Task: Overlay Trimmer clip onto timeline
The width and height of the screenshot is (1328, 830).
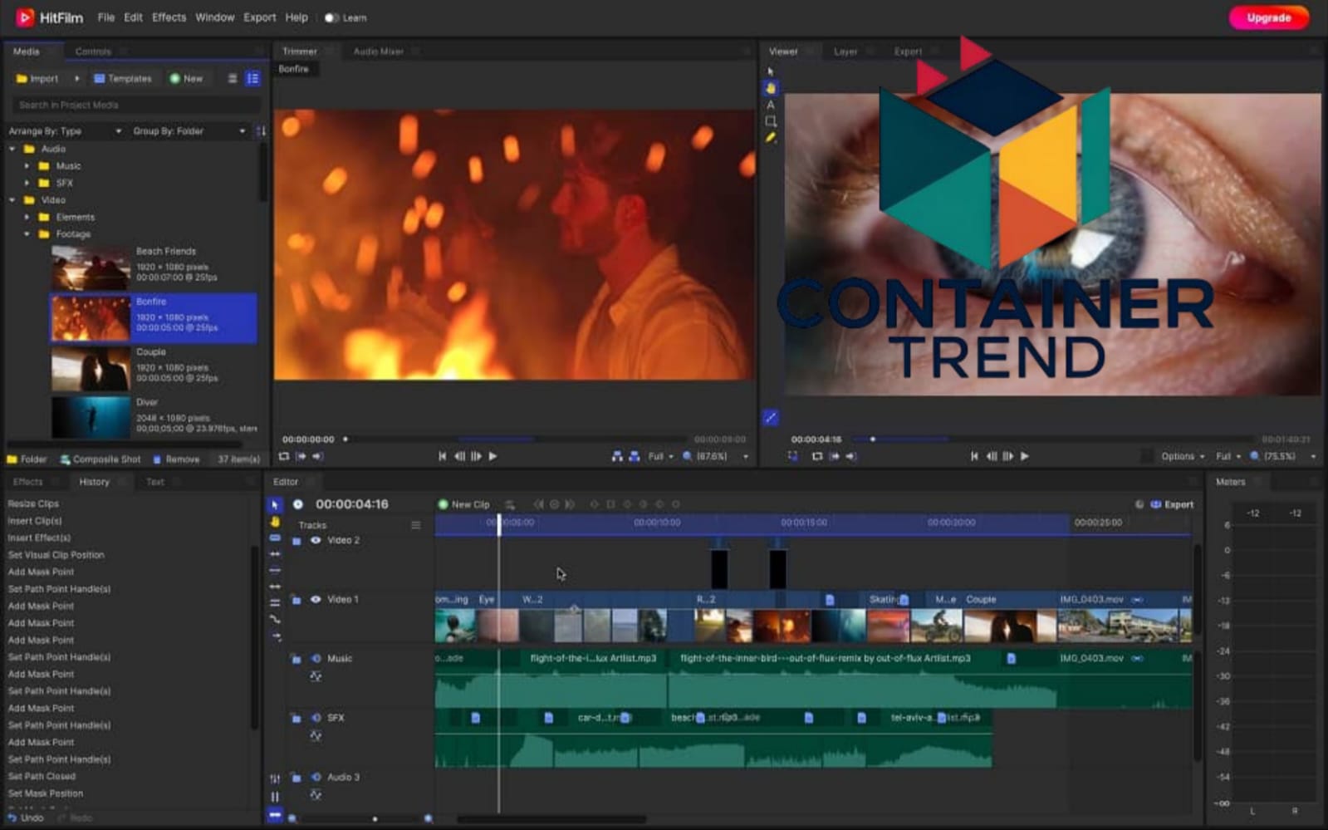Action: tap(635, 456)
